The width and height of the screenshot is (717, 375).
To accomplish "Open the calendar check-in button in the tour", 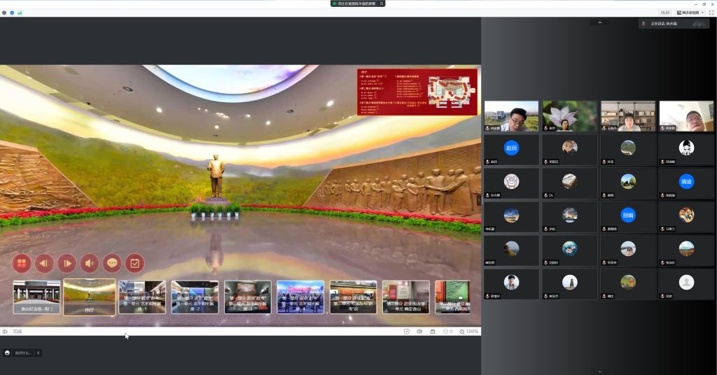I will tap(135, 263).
